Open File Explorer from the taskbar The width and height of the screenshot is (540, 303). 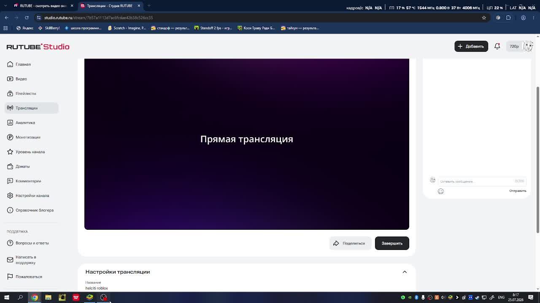[48, 298]
